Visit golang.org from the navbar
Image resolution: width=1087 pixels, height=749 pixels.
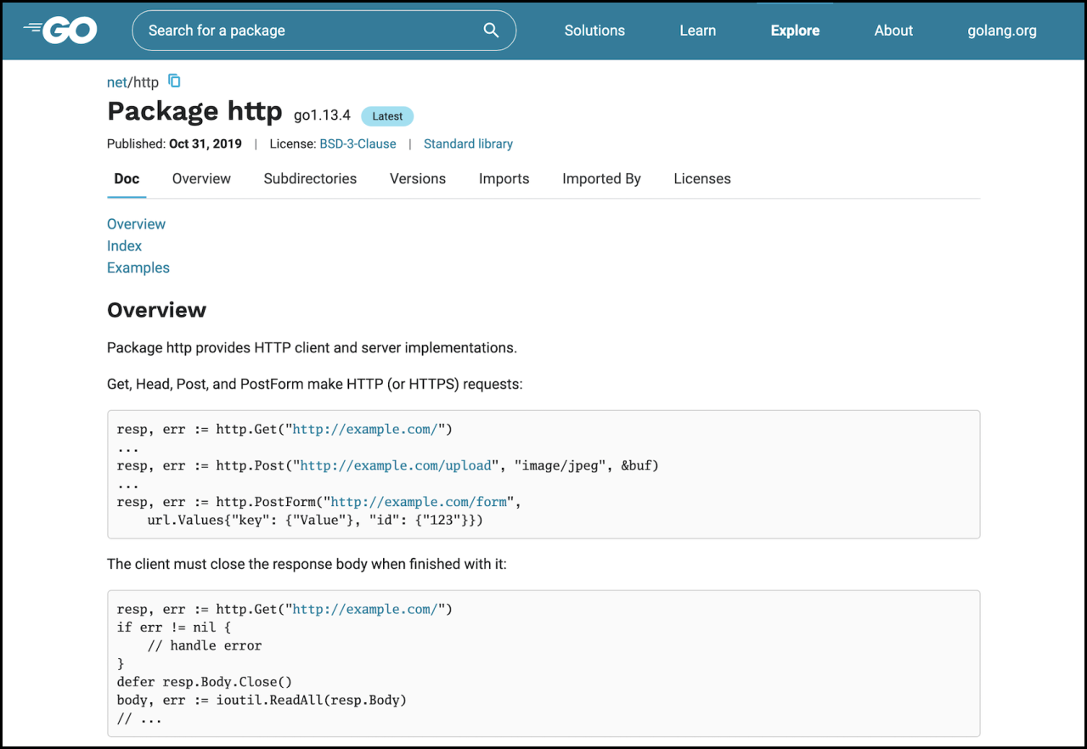click(1002, 30)
